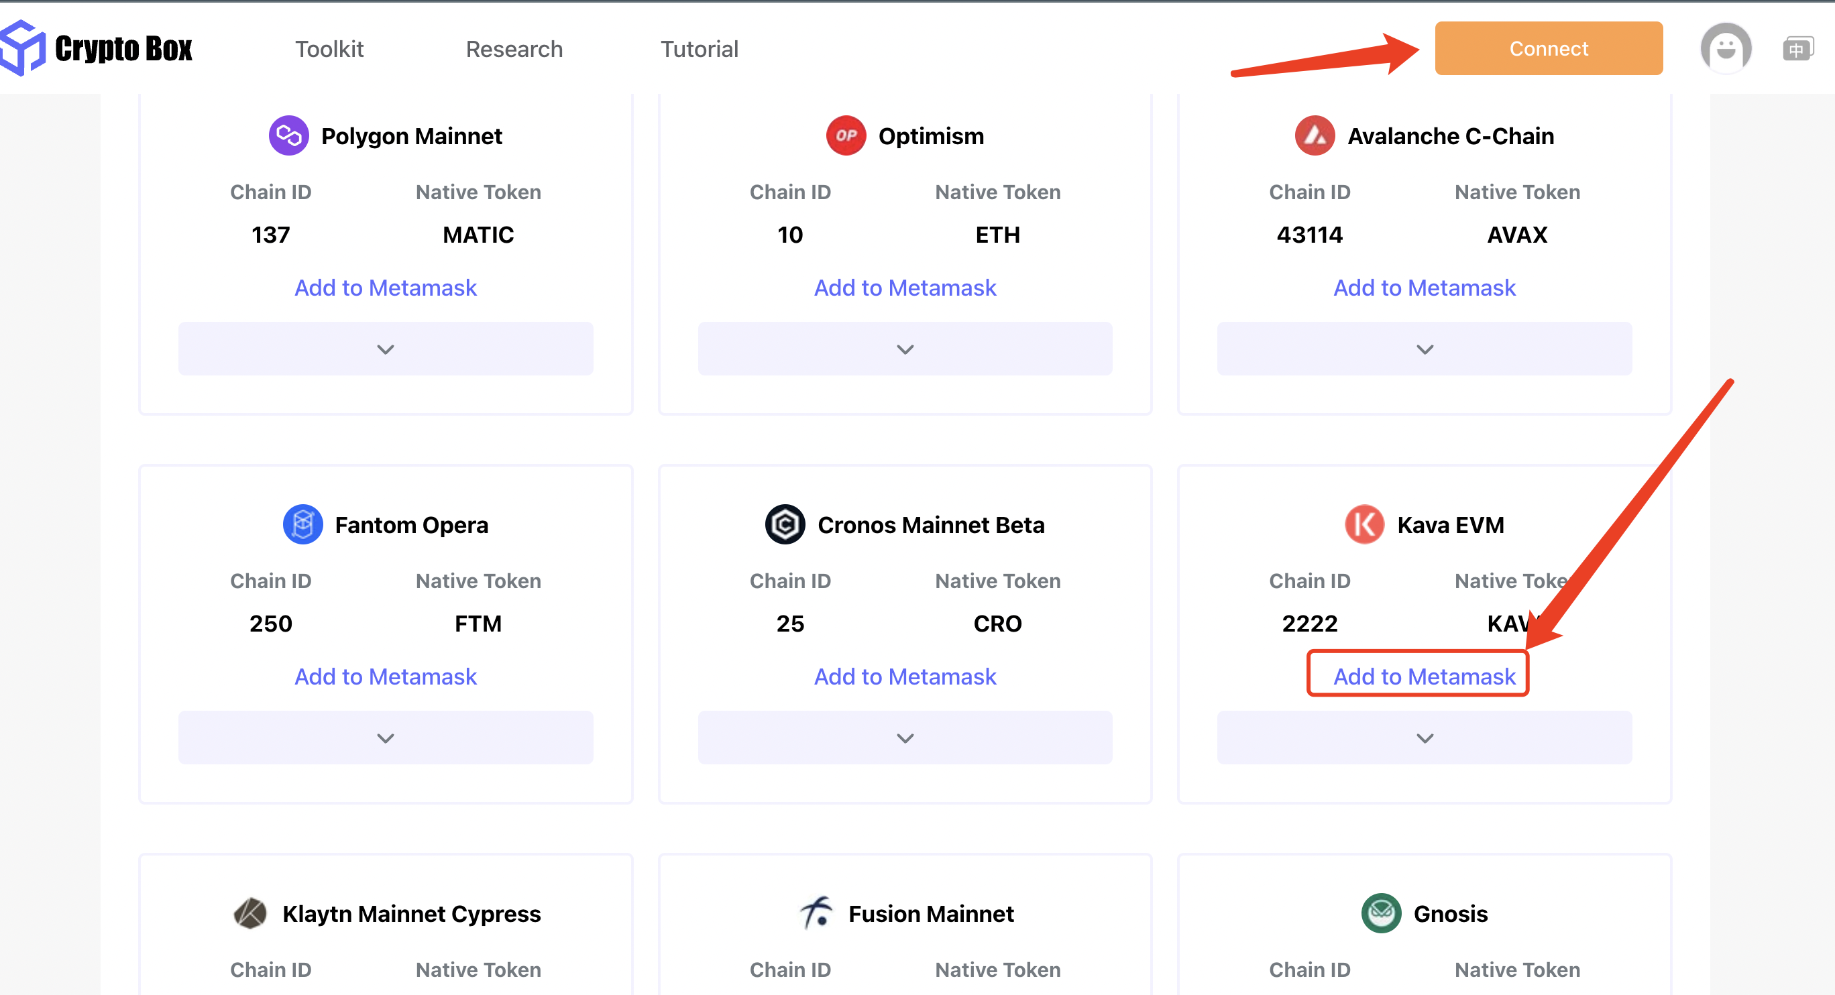
Task: Click the language switch icon
Action: [x=1797, y=48]
